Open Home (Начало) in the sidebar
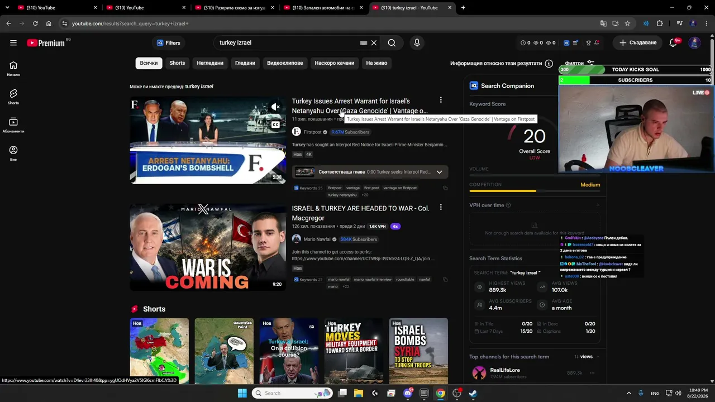 13,68
